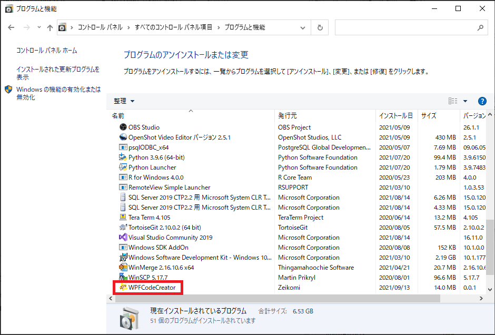Select the WPFCodeCreator program name
The image size is (495, 335).
(152, 287)
